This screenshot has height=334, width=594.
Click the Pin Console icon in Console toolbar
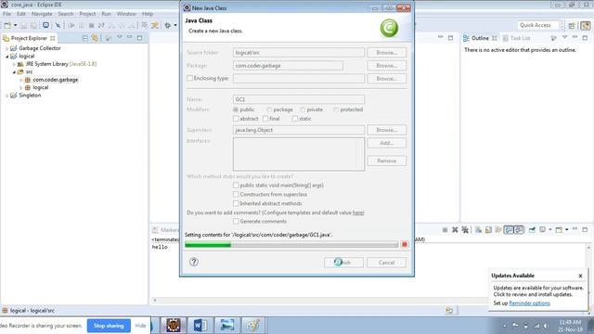point(532,229)
